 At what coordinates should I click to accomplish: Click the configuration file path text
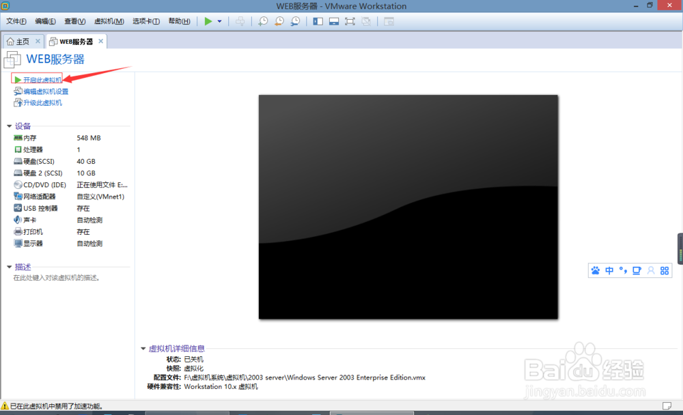point(305,377)
